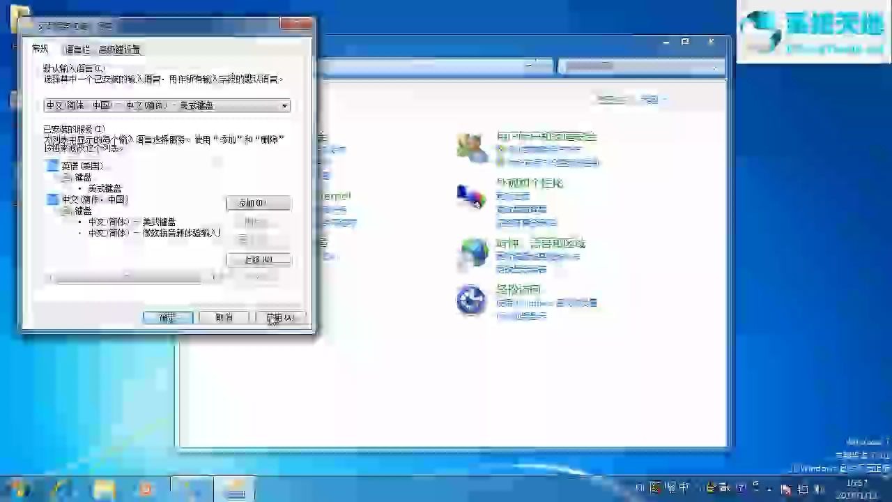Click the keyboard icon under 英语(美国)
Screen dimensions: 892x502
pos(68,177)
